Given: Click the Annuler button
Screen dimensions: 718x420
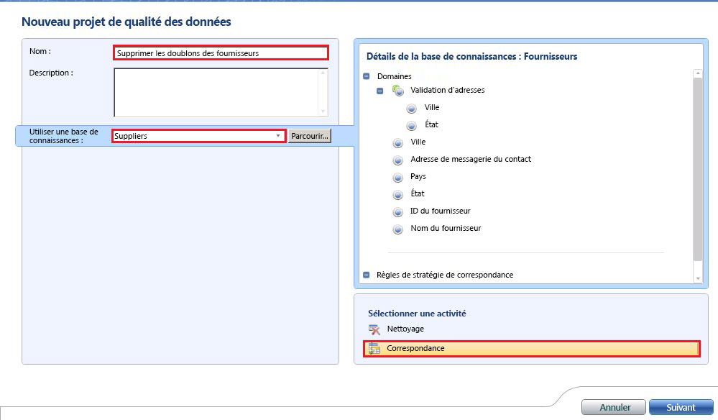Looking at the screenshot, I should (x=613, y=406).
